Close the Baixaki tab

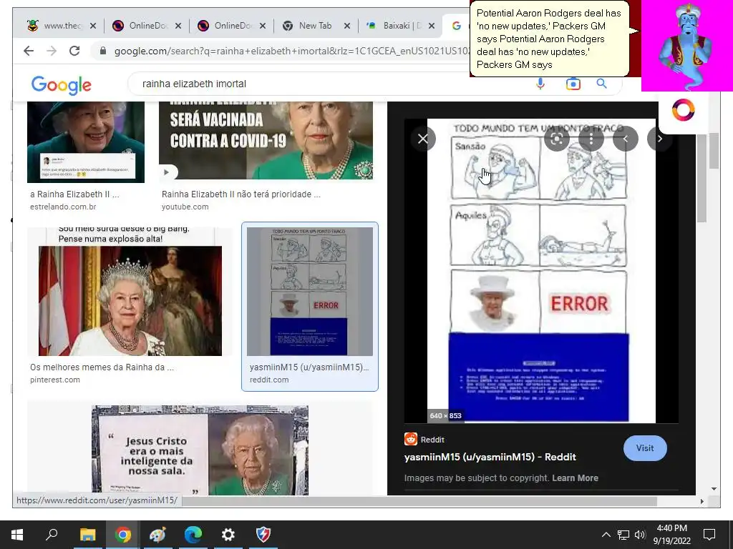[x=432, y=26]
